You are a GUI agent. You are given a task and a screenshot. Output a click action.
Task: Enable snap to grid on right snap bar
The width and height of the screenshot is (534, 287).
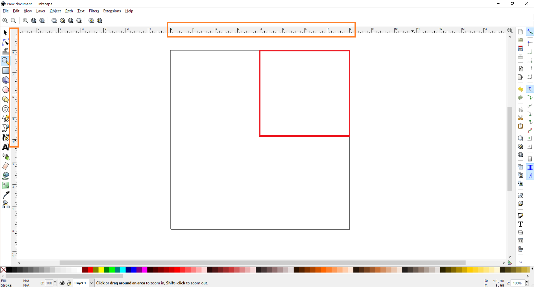point(530,167)
